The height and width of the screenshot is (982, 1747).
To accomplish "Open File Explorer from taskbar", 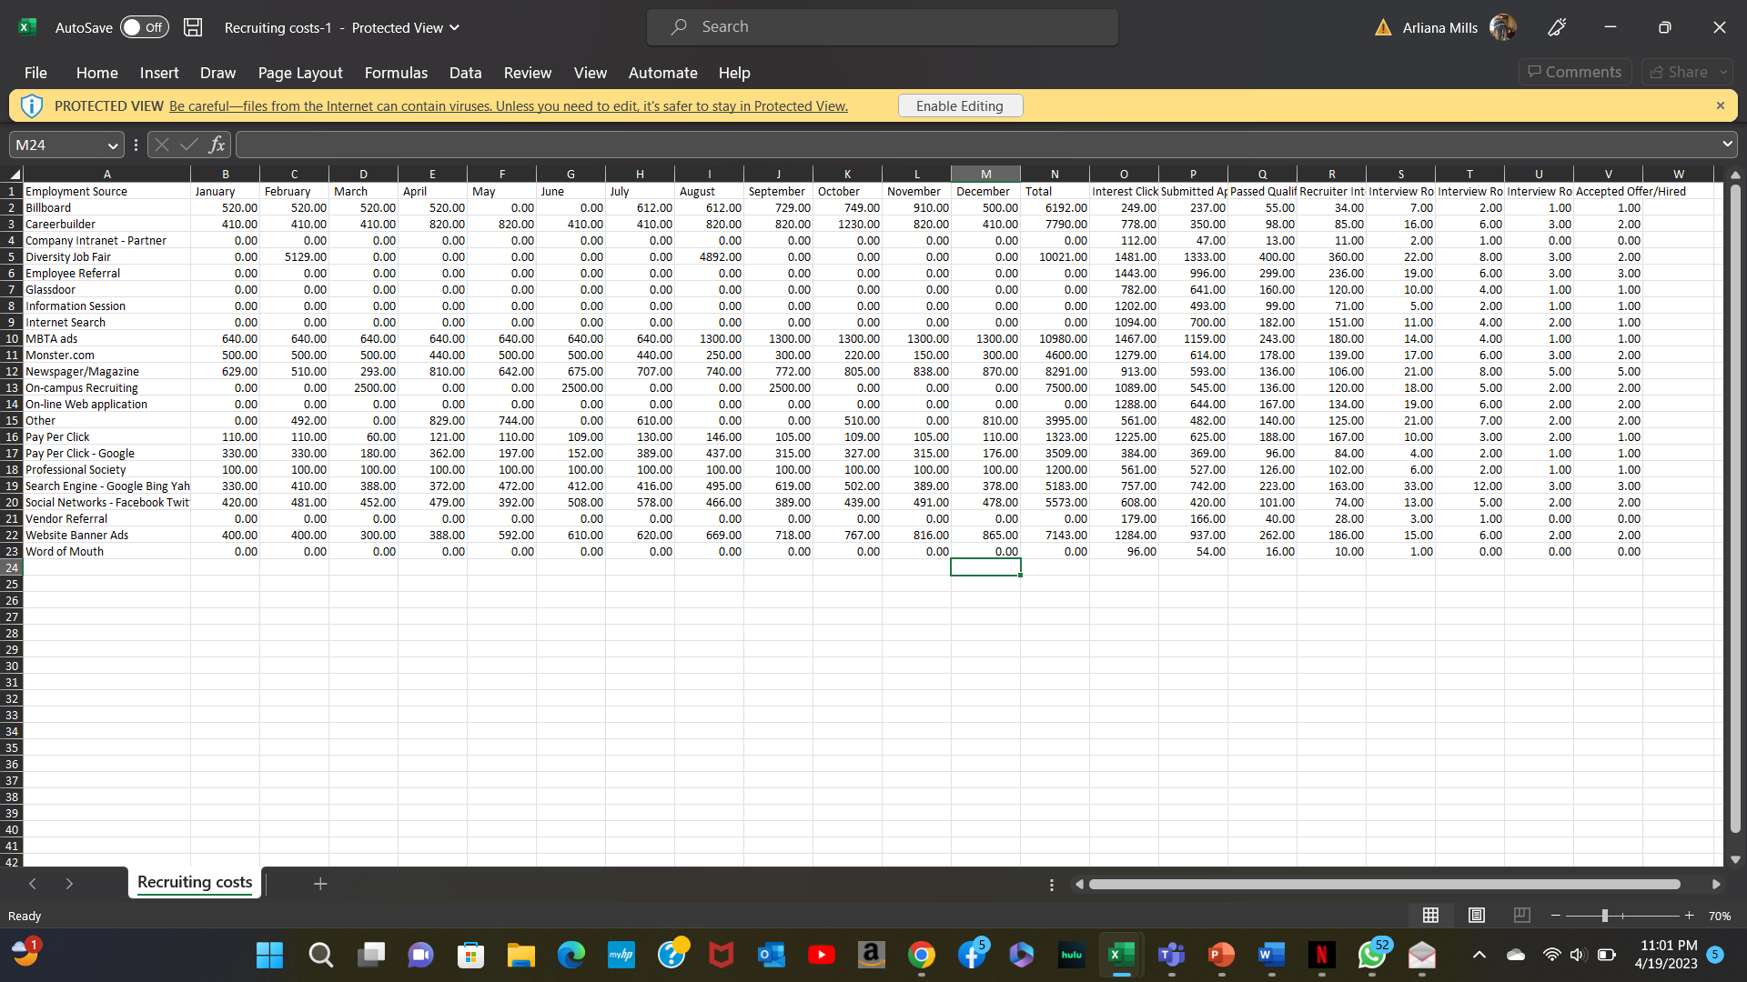I will pyautogui.click(x=521, y=955).
